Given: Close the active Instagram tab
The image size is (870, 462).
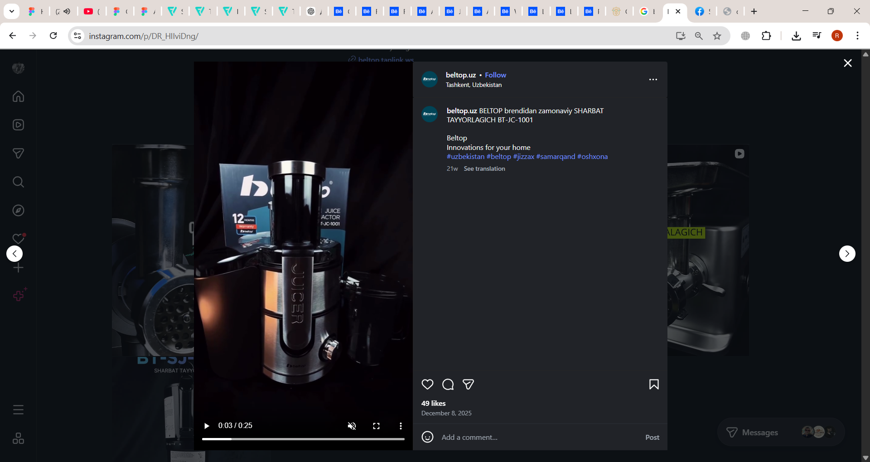Looking at the screenshot, I should (678, 11).
